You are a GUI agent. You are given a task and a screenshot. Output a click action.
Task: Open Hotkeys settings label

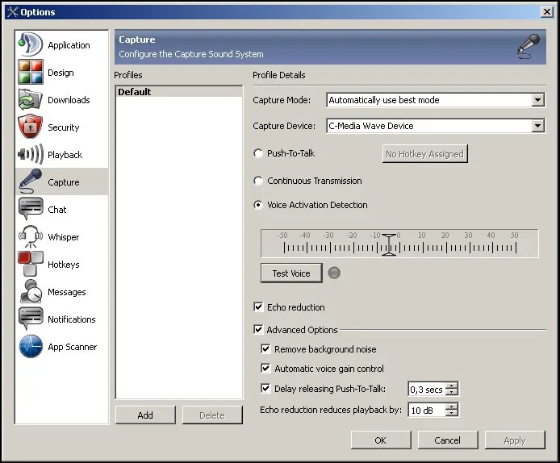(x=64, y=265)
